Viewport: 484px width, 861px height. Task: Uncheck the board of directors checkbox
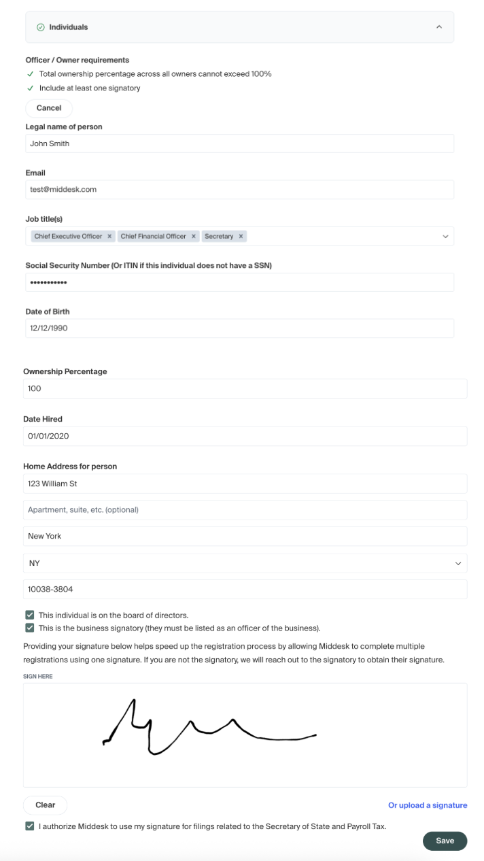pyautogui.click(x=30, y=615)
